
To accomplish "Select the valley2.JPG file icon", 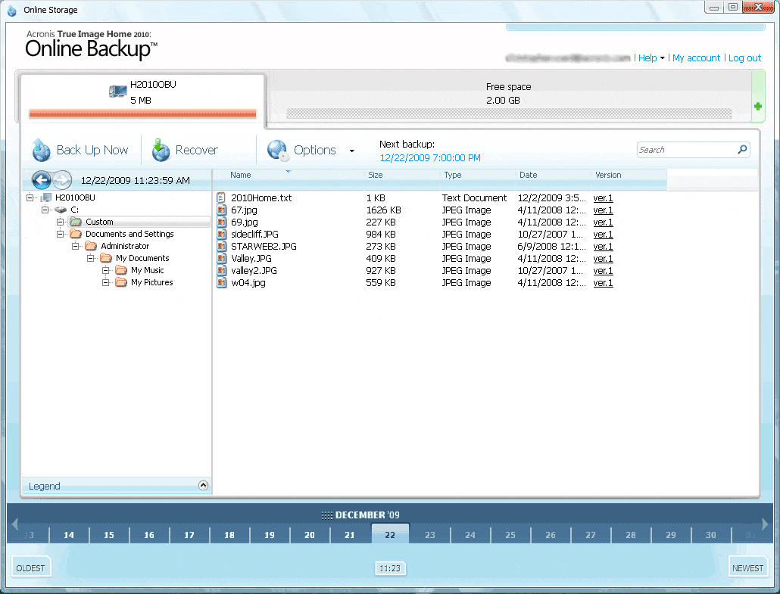I will pyautogui.click(x=221, y=270).
